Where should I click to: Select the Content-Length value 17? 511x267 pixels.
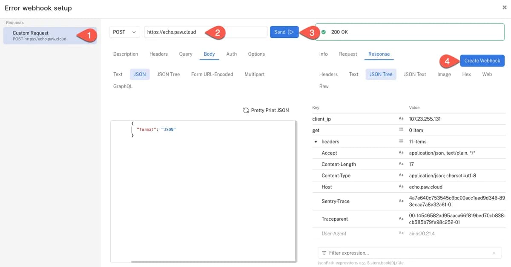click(411, 164)
